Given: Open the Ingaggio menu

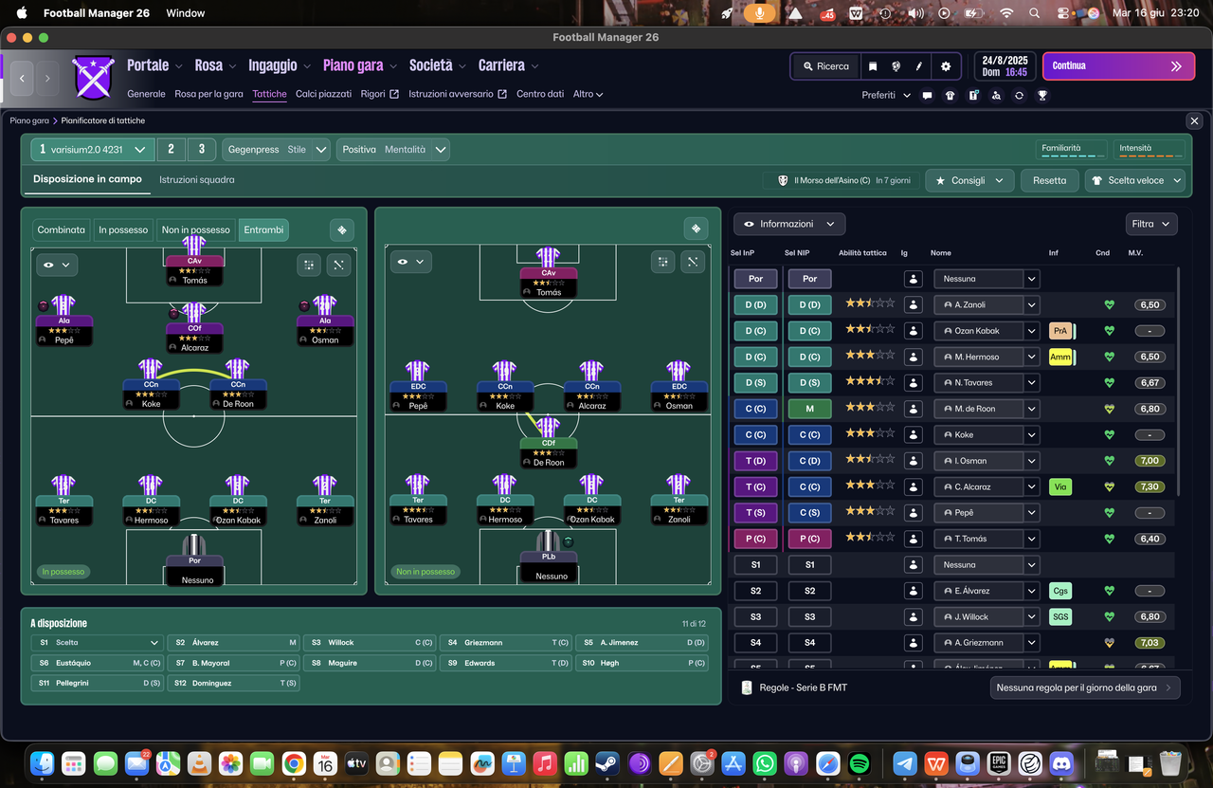Looking at the screenshot, I should [280, 65].
